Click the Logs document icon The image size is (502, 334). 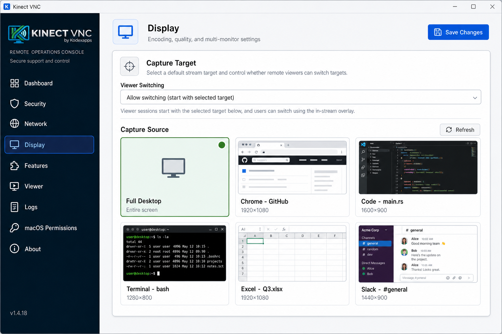tap(14, 207)
